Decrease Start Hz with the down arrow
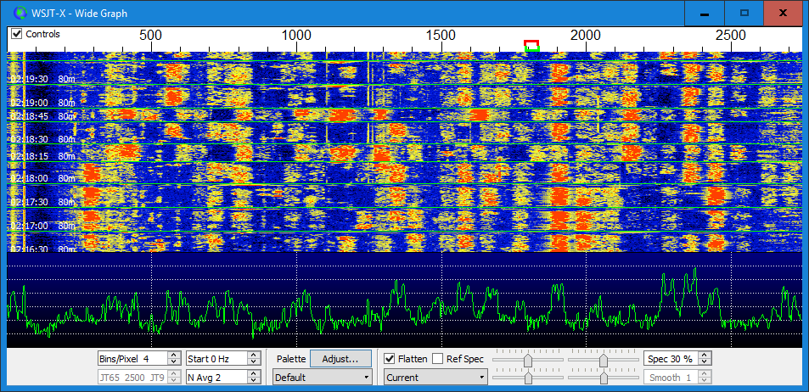The image size is (809, 392). (253, 361)
